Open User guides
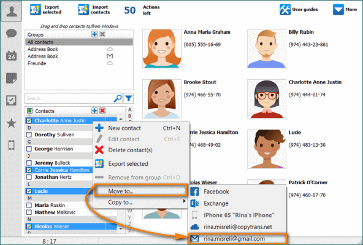Viewport: 363px width, 245px height. tap(299, 9)
